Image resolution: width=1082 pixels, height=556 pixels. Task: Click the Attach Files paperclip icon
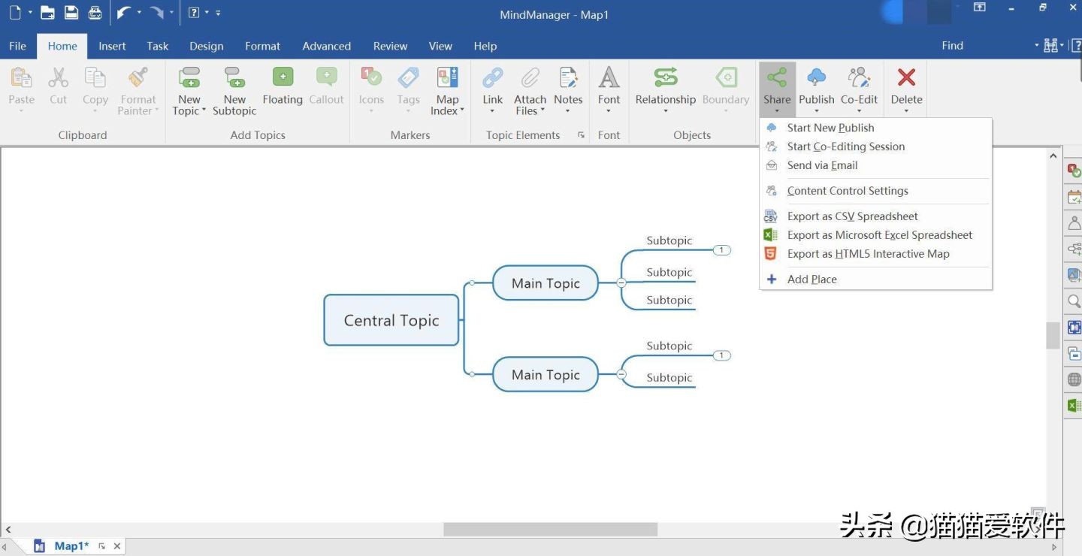pyautogui.click(x=530, y=78)
